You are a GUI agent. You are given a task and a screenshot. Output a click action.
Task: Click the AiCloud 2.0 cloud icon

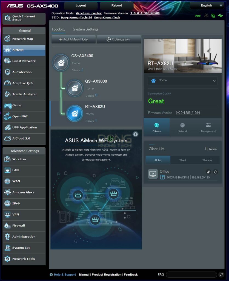click(x=7, y=139)
